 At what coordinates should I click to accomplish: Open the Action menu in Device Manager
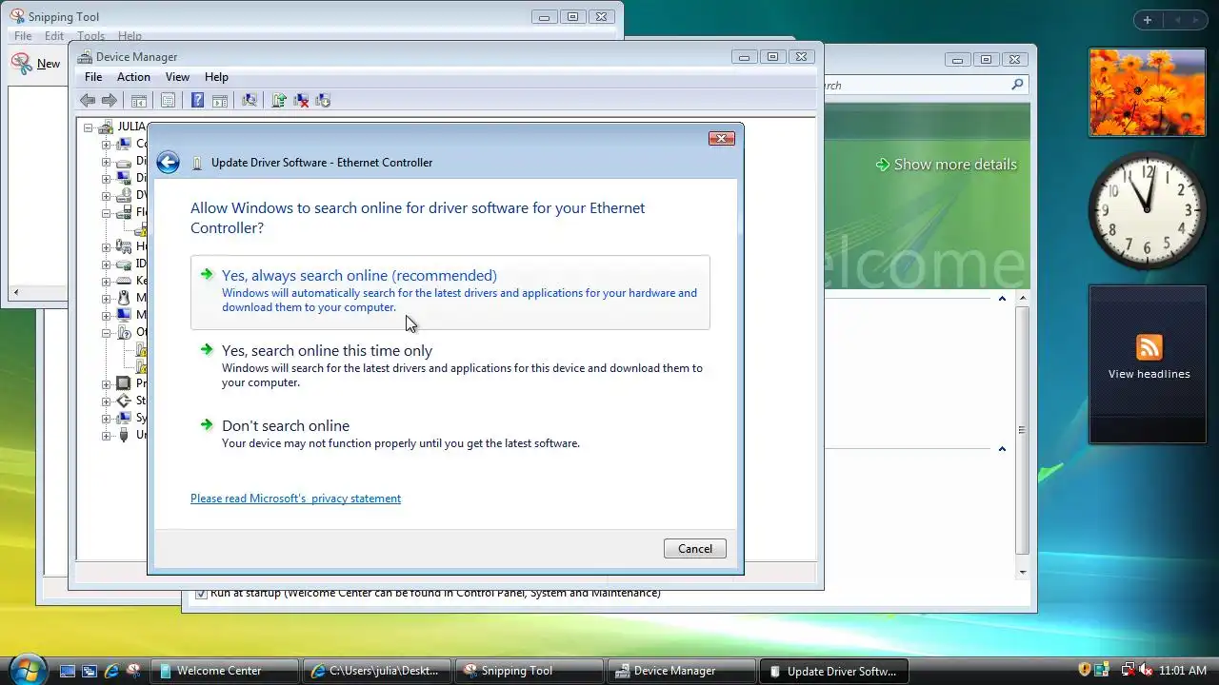[133, 77]
